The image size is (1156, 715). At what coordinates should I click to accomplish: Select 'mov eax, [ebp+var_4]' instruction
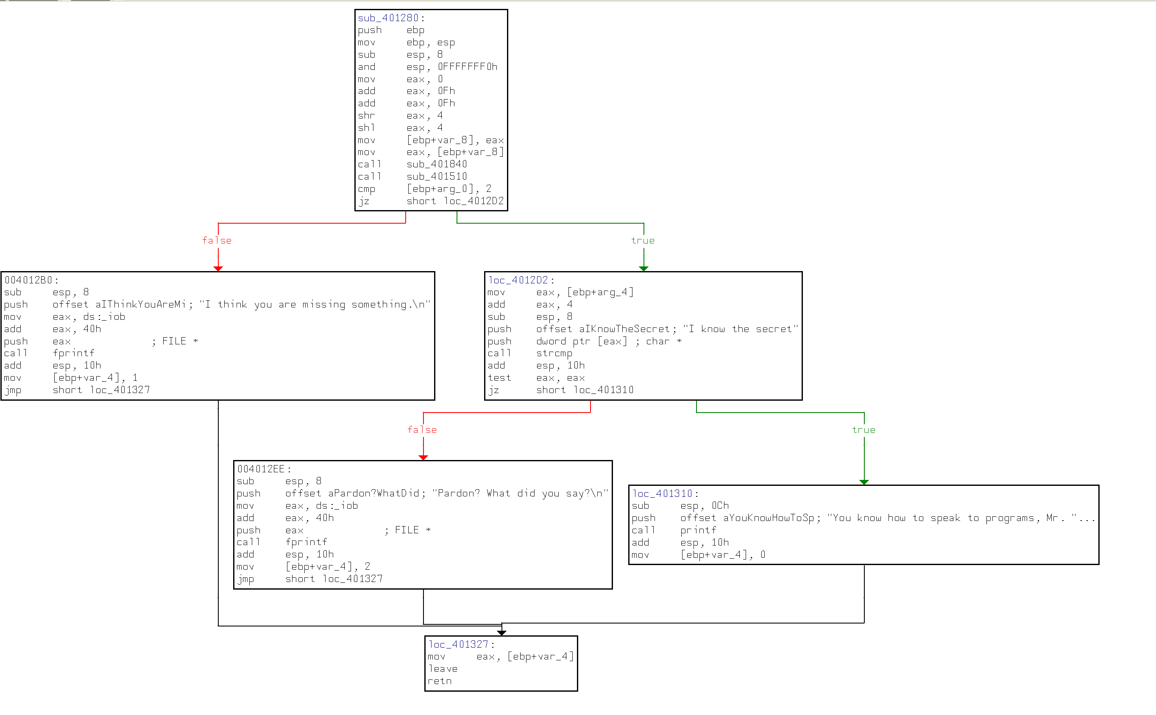click(x=501, y=657)
